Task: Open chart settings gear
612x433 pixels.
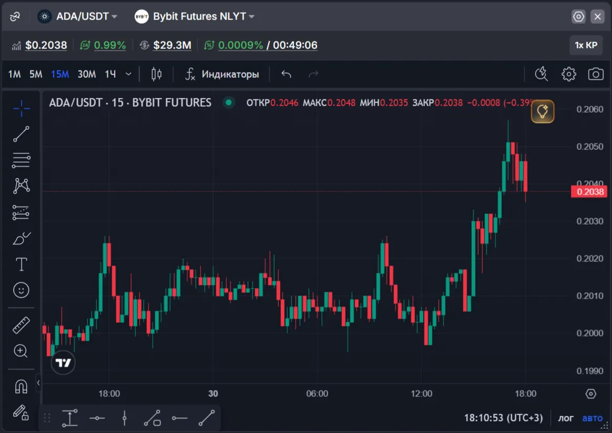Action: click(x=569, y=74)
